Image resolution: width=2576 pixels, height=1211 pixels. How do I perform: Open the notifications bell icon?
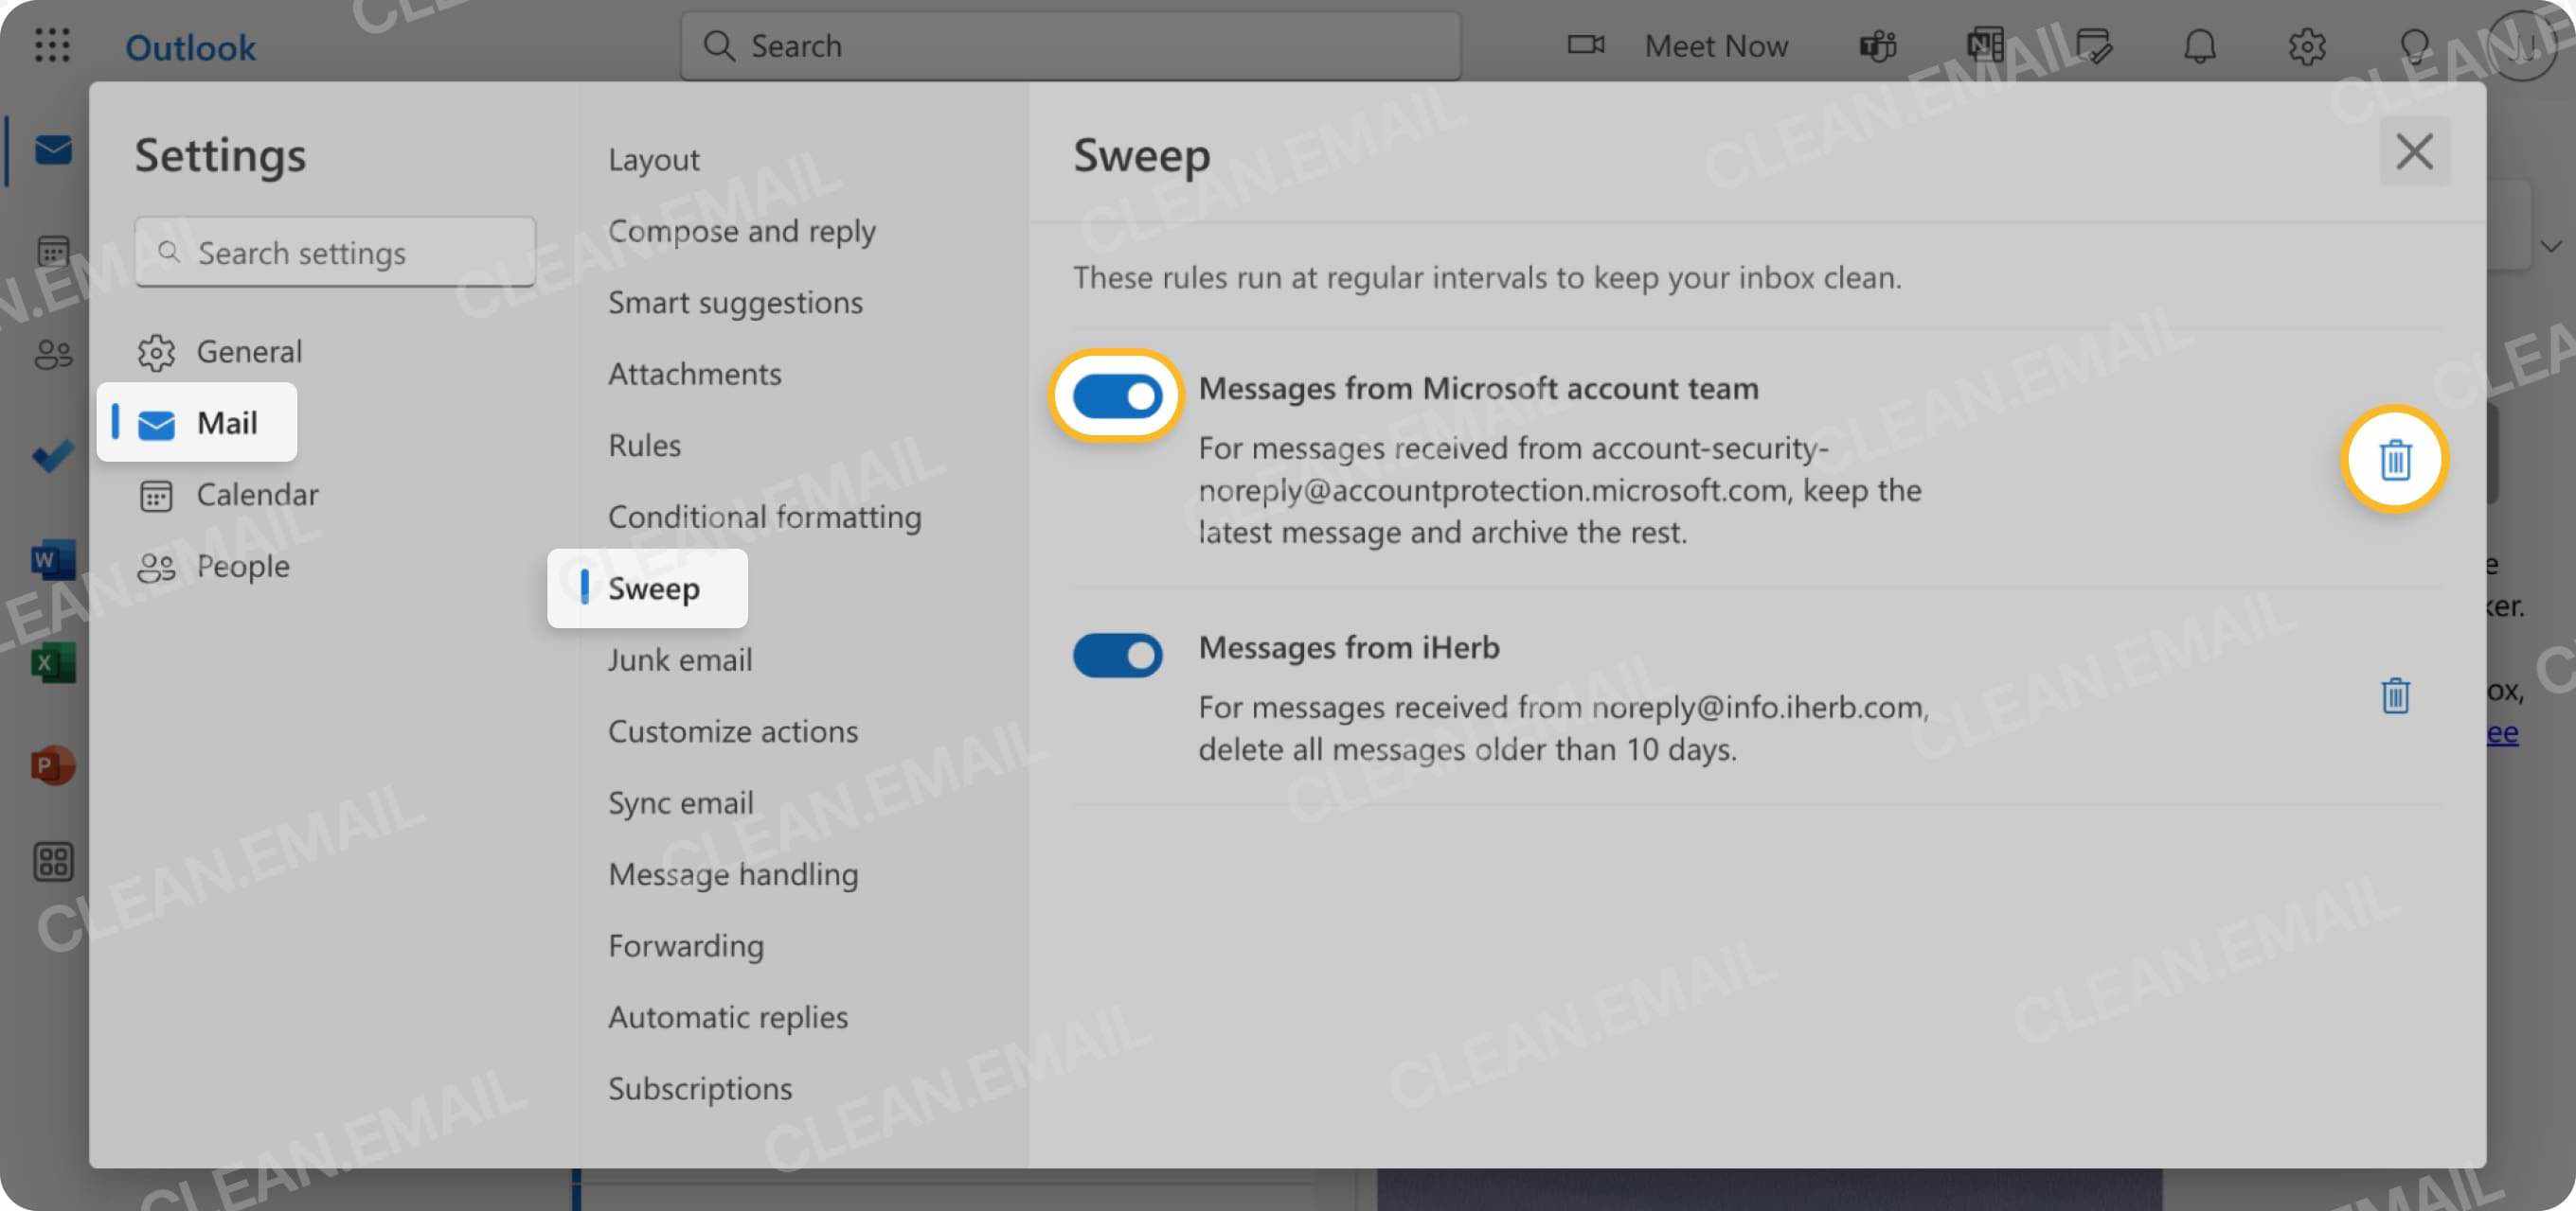(2200, 46)
